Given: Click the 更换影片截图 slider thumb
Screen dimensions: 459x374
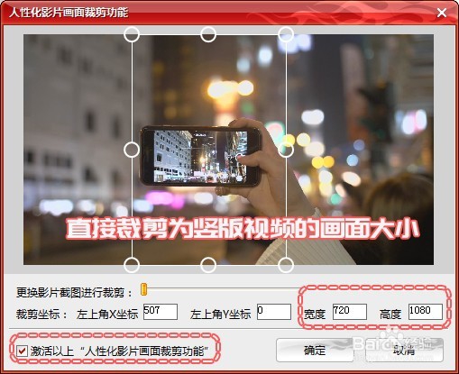Looking at the screenshot, I should [144, 289].
